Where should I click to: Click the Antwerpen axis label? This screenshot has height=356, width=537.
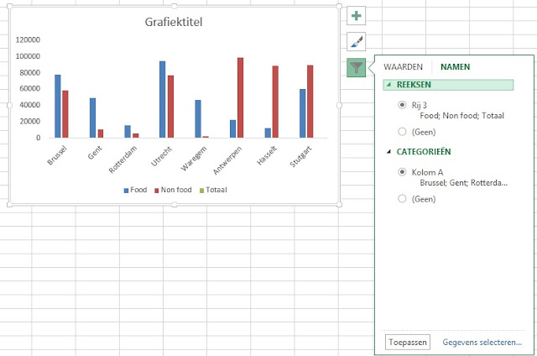[227, 160]
